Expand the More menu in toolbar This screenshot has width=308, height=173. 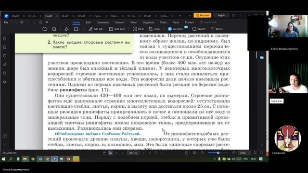click(x=217, y=29)
